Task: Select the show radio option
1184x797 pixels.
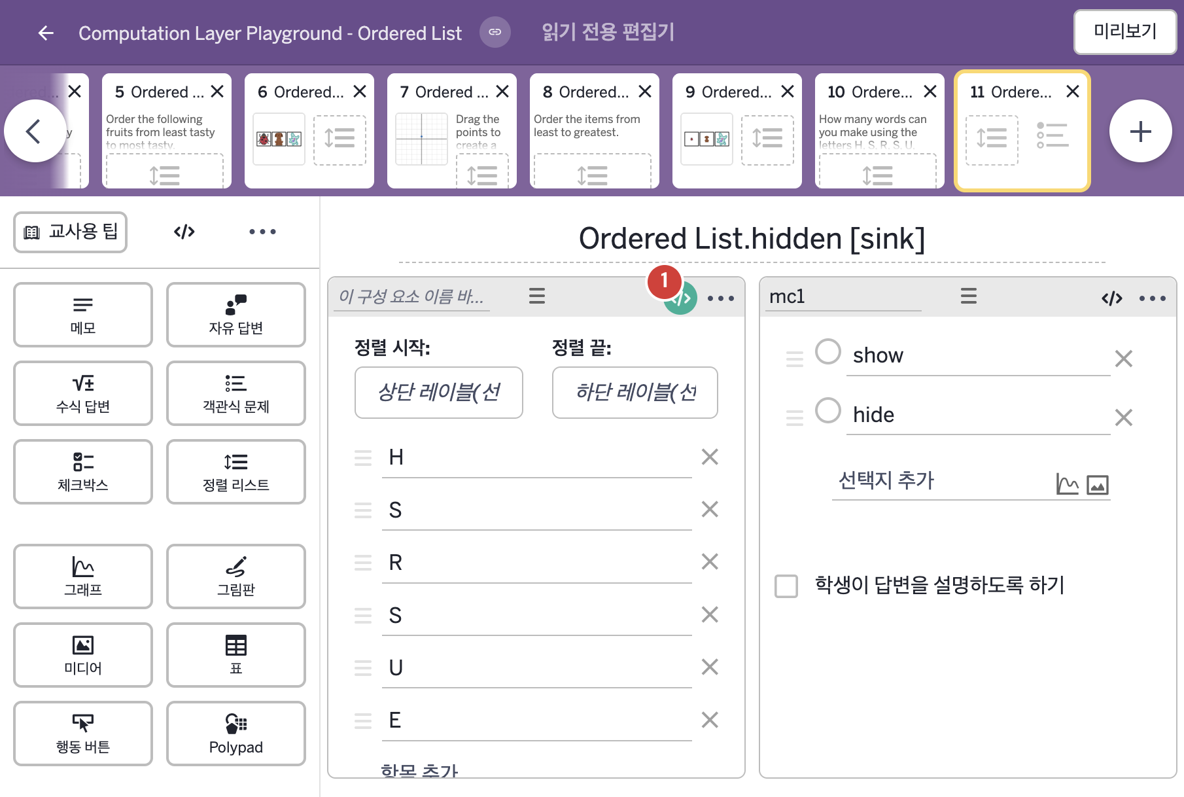Action: pos(828,351)
